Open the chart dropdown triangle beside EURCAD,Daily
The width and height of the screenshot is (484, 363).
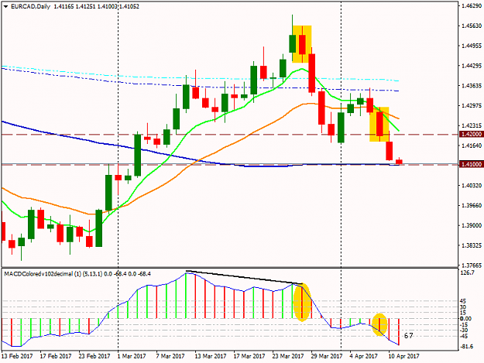click(6, 6)
